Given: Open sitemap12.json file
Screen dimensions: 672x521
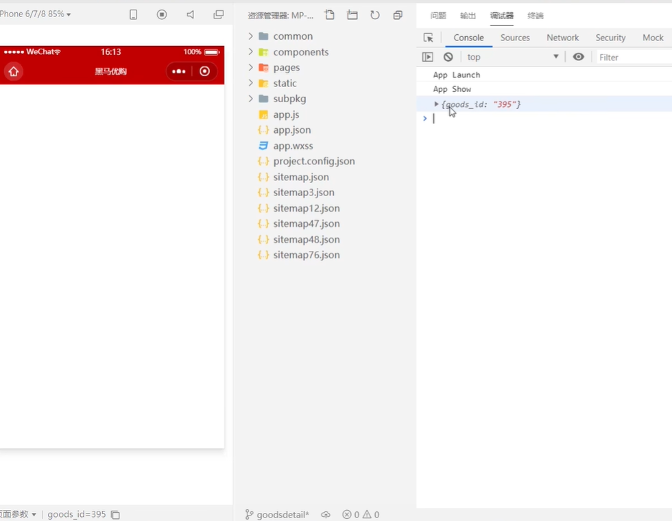Looking at the screenshot, I should coord(307,208).
